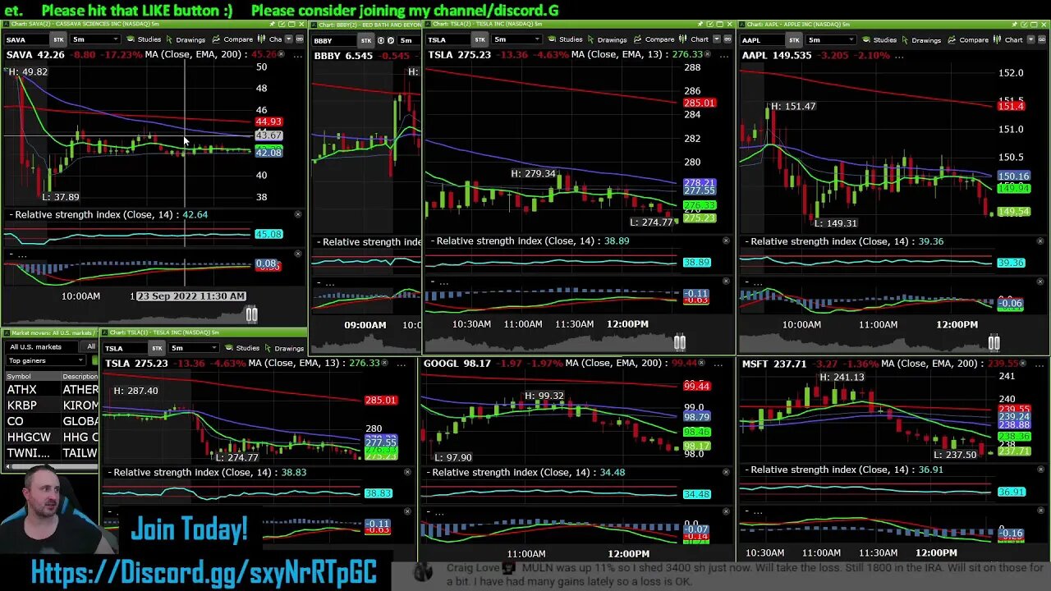Open the 5m timeframe dropdown in SAVA chart
Image resolution: width=1051 pixels, height=591 pixels.
[x=95, y=39]
